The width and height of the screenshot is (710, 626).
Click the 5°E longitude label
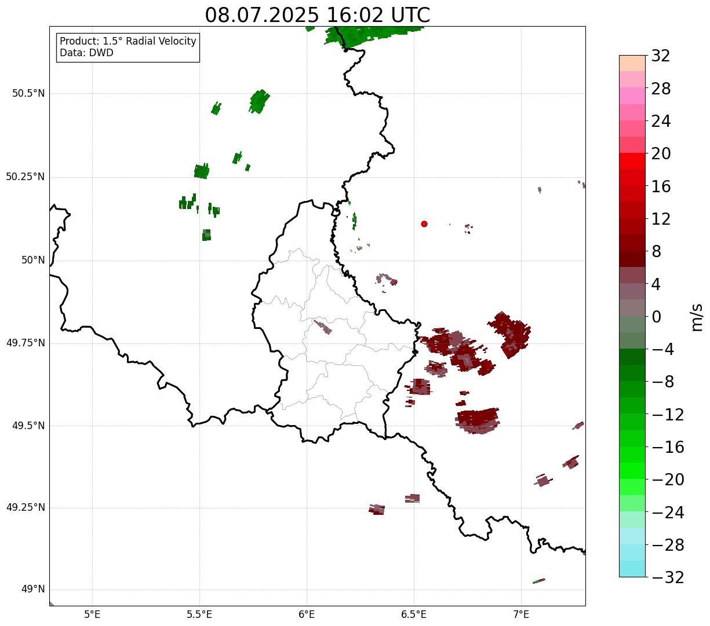click(x=92, y=614)
